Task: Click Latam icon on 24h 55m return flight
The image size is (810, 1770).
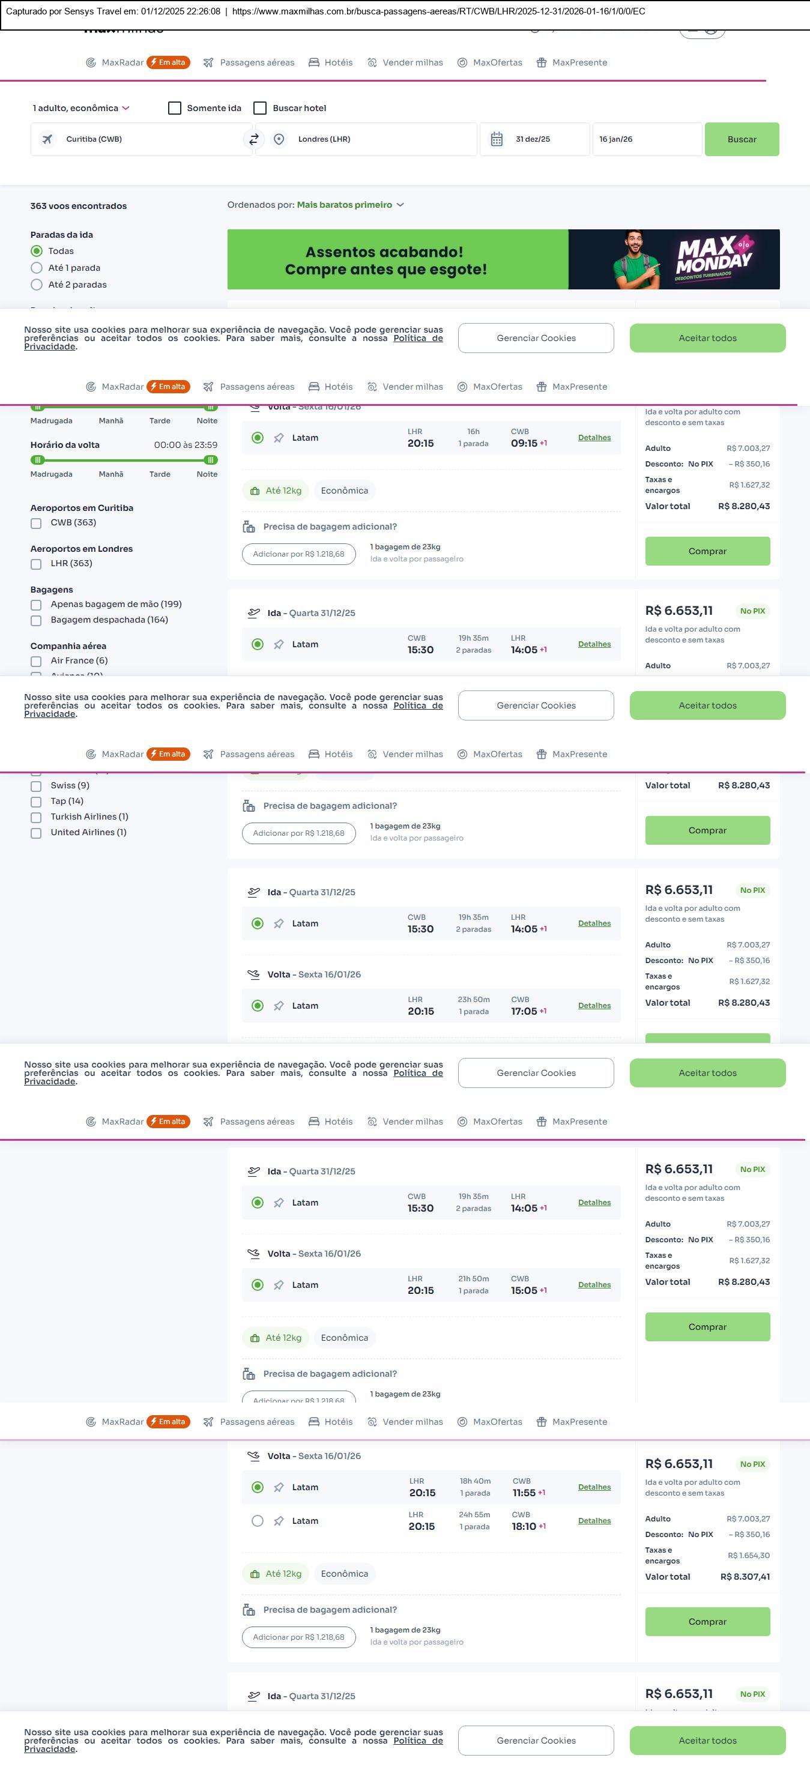Action: 278,1521
